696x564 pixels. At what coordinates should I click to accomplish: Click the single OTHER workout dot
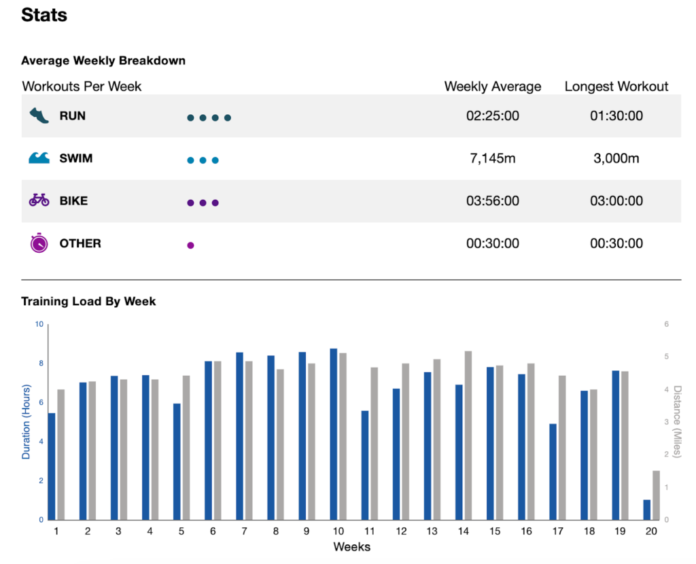coord(190,245)
